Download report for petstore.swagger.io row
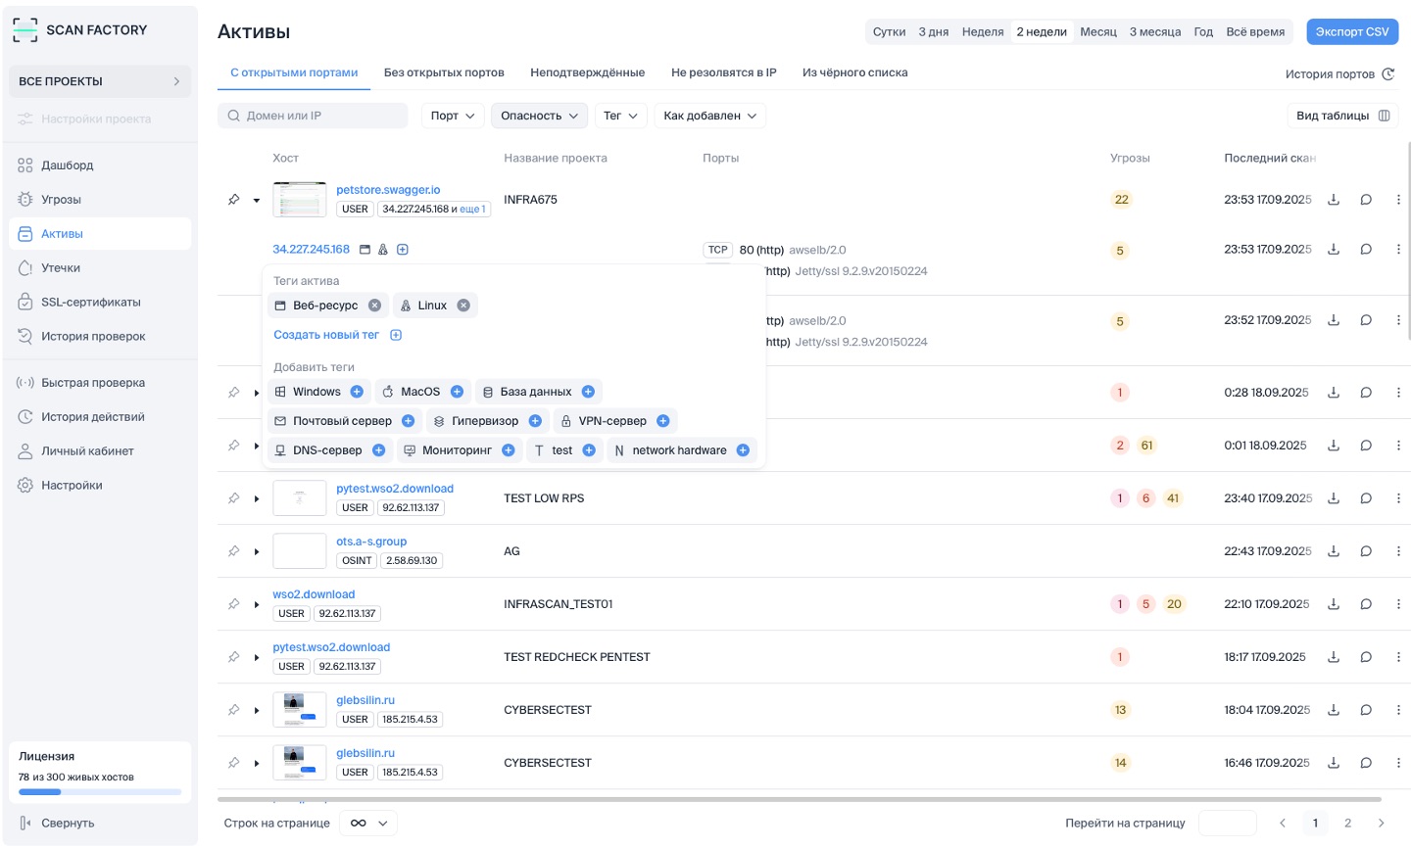Image resolution: width=1411 pixels, height=849 pixels. coord(1334,200)
